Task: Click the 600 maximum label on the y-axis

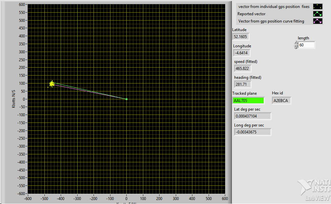Action: [22, 5]
